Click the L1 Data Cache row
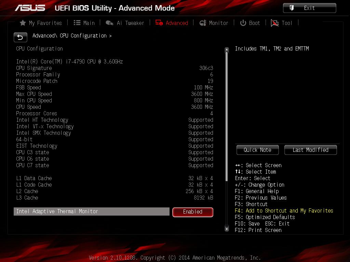The width and height of the screenshot is (350, 262). 115,178
